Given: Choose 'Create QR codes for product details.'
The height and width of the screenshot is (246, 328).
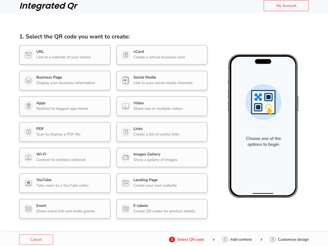Looking at the screenshot, I should coord(165,211).
